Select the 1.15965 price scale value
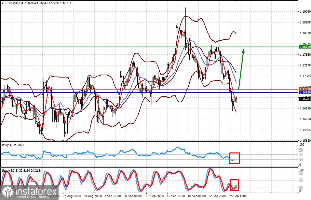 305,130
